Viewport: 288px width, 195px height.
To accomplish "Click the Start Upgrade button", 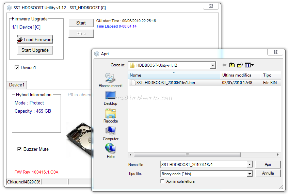I will tap(35, 50).
